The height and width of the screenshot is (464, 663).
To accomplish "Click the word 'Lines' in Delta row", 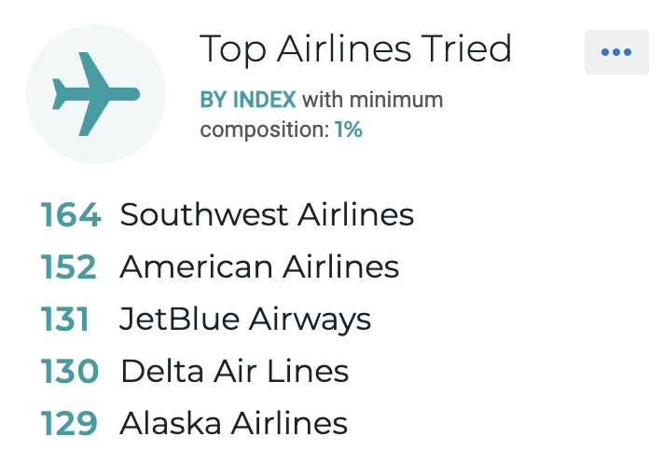I will tap(308, 372).
